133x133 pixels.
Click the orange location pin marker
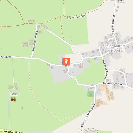point(66,61)
